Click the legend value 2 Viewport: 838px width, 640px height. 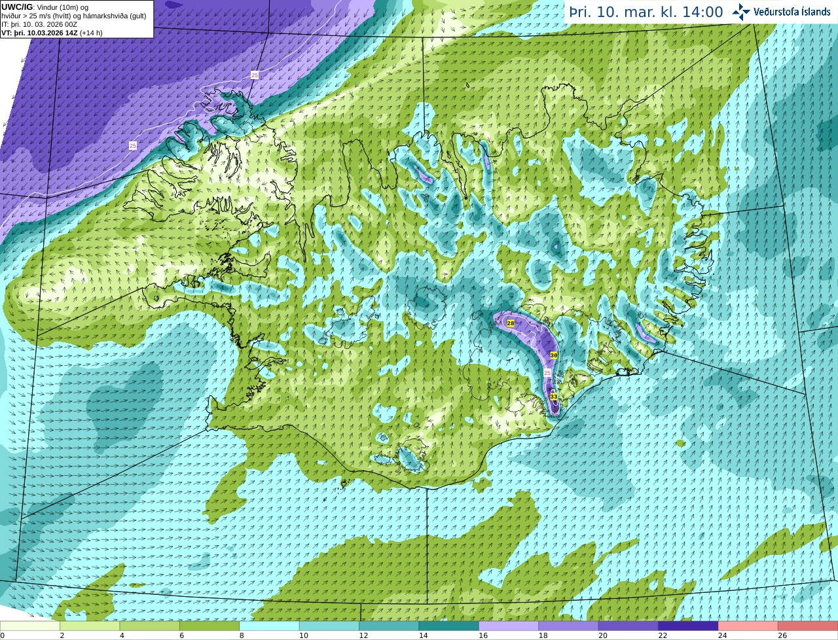click(x=62, y=635)
